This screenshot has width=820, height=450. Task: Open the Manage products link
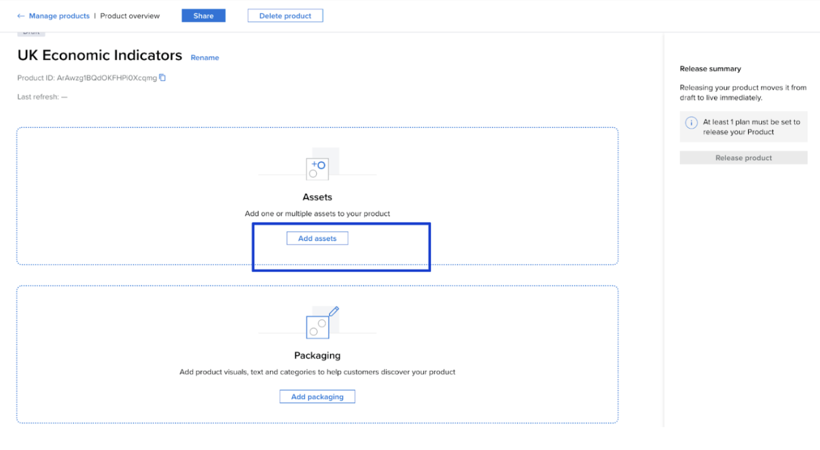coord(59,16)
